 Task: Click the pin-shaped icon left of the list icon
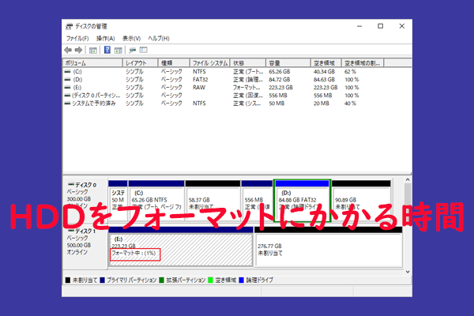pyautogui.click(x=133, y=51)
